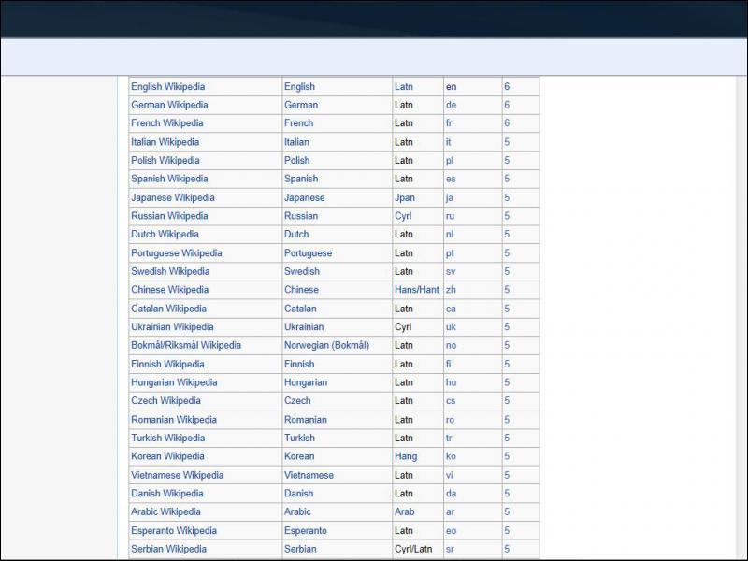This screenshot has height=561, width=748.
Task: Click the 'ja' language code link
Action: [x=450, y=197]
